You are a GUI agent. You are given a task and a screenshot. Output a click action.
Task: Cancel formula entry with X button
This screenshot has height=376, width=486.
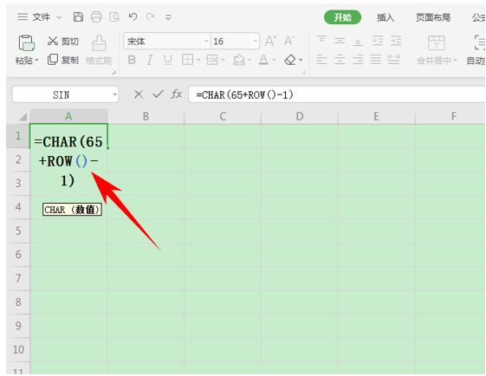(139, 94)
